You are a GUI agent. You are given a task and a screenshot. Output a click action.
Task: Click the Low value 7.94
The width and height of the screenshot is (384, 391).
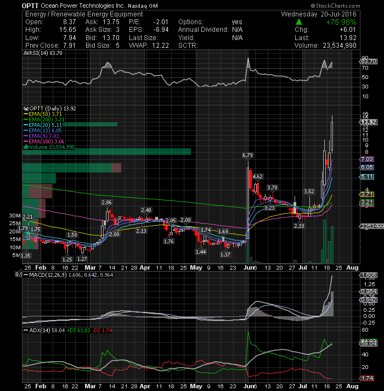[x=70, y=38]
